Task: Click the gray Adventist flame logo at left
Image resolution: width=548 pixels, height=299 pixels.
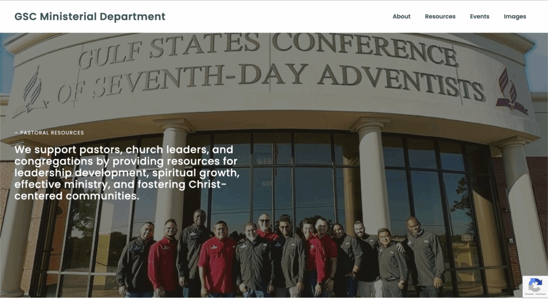Action: (31, 91)
